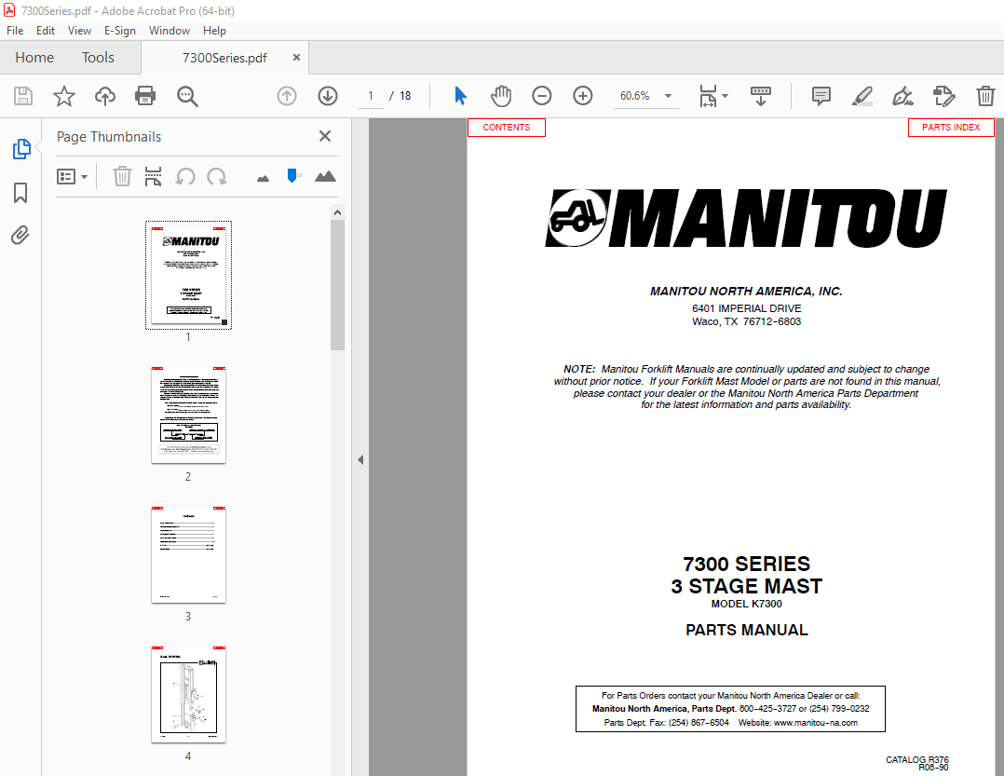Zoom out with minus icon

pos(542,96)
